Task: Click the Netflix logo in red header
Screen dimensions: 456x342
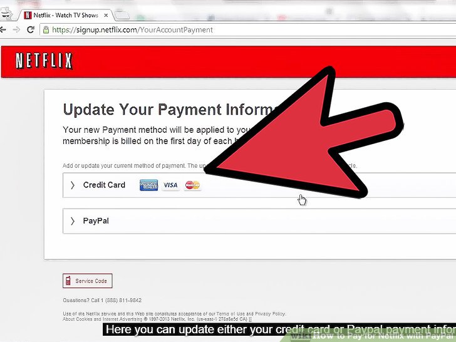Action: coord(44,61)
